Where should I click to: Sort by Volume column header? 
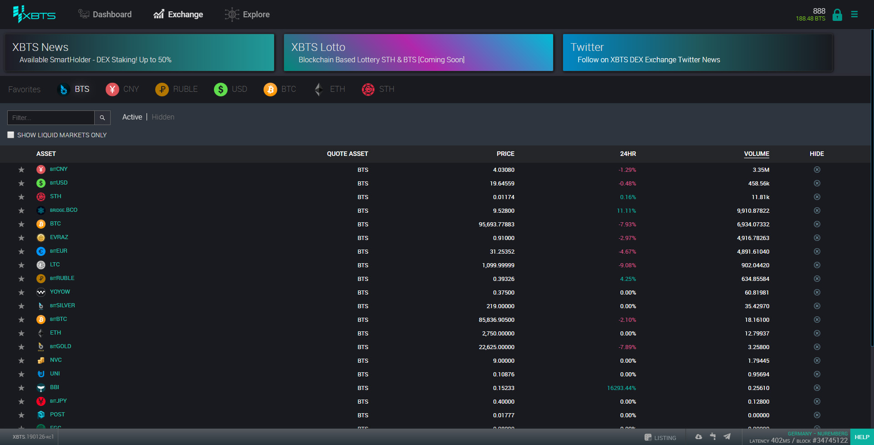757,154
